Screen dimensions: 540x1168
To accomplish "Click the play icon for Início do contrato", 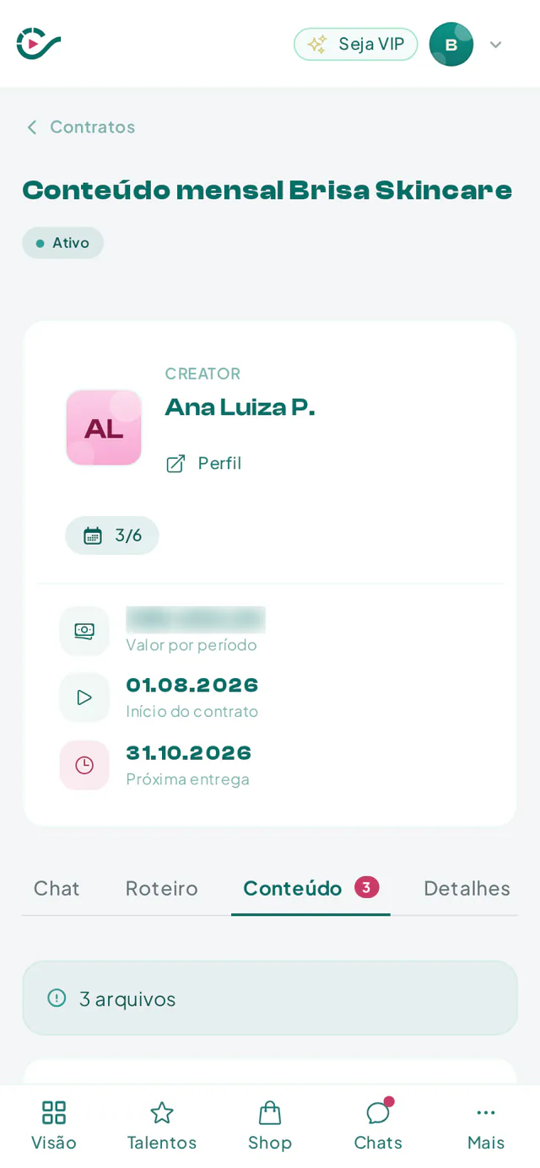I will [x=84, y=697].
